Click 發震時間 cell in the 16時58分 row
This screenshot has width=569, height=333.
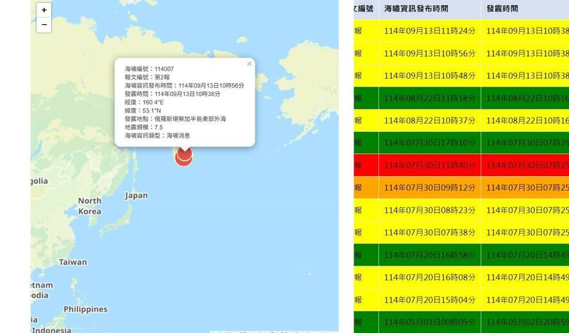[525, 255]
